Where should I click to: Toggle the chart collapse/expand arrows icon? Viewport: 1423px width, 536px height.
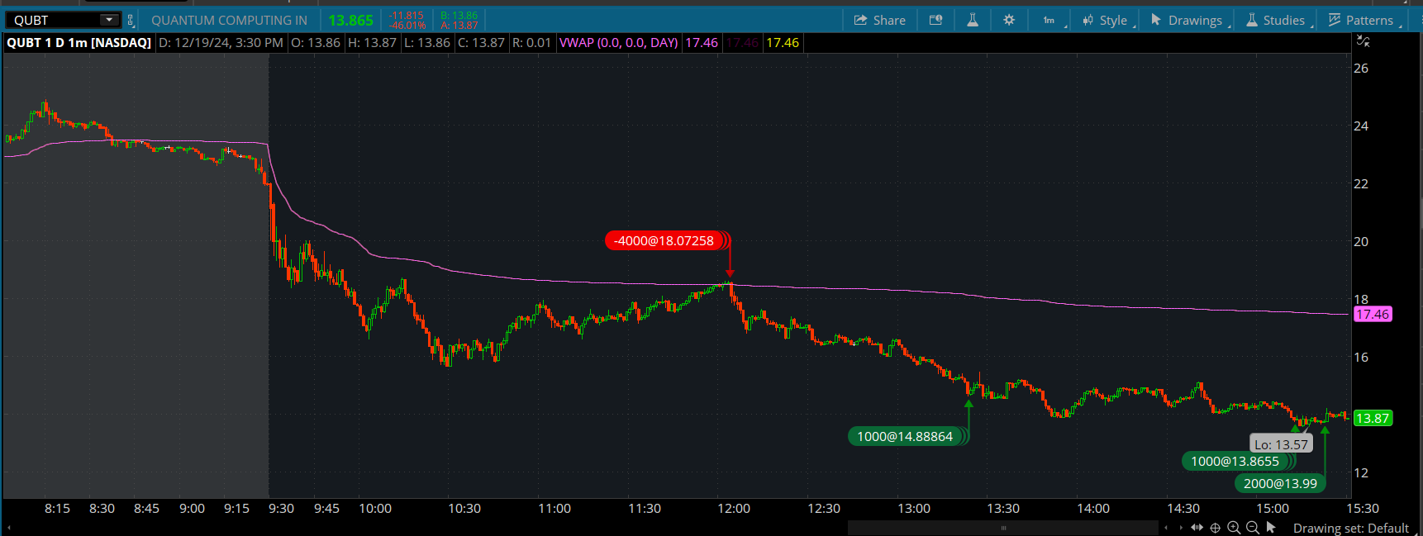(1364, 40)
